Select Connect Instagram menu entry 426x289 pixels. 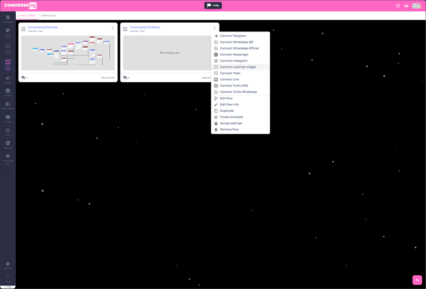(240, 61)
